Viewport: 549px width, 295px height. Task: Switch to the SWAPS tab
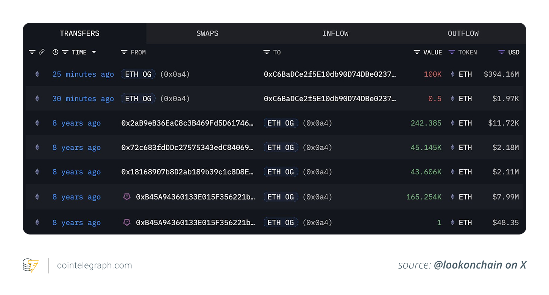207,33
